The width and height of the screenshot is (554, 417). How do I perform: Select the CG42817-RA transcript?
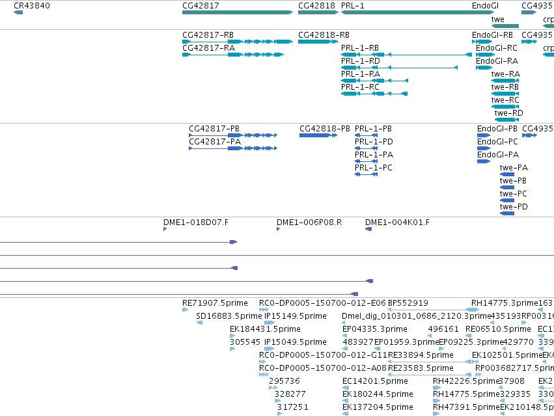pos(233,55)
